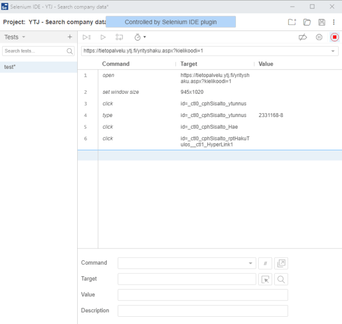Click the 945x1020 target cell
This screenshot has height=324, width=342.
(192, 92)
